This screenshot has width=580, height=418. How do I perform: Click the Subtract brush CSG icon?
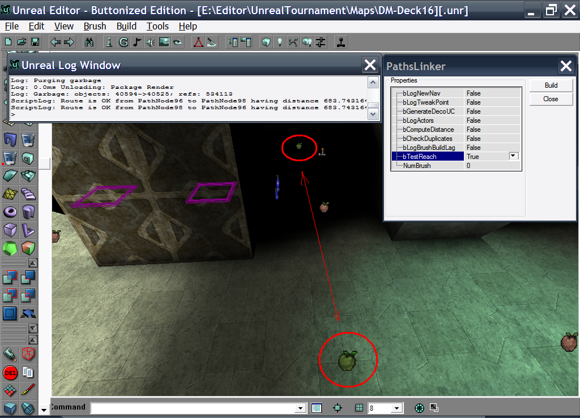28,277
